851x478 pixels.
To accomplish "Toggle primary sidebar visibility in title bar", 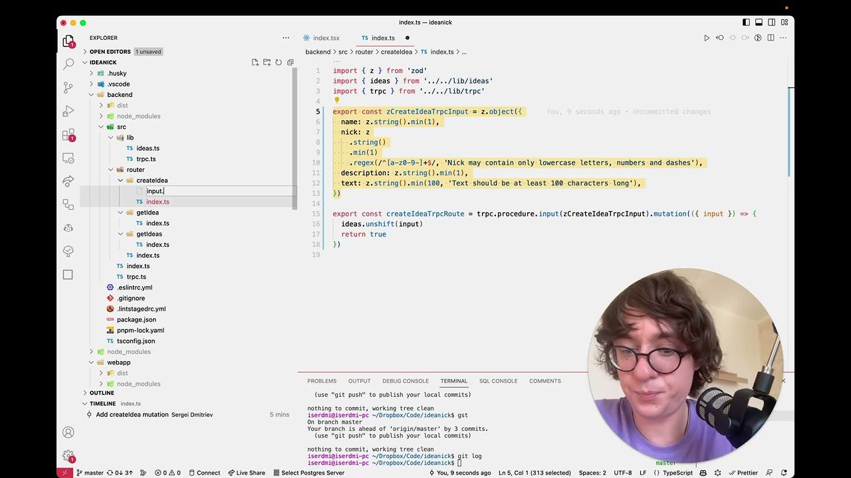I will 746,23.
